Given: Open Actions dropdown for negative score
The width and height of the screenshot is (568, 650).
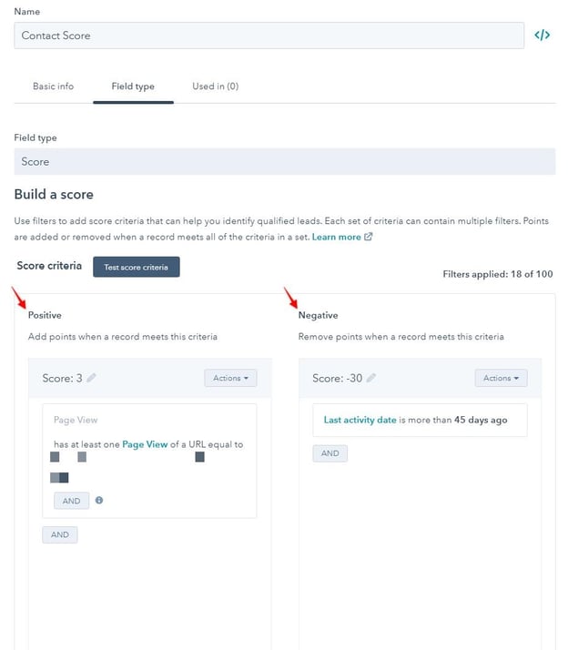Looking at the screenshot, I should (x=501, y=378).
